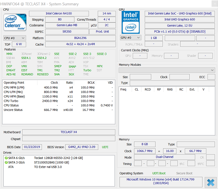Image resolution: width=218 pixels, height=189 pixels.
Task: Click the Intel Graphics logo
Action: pos(130,22)
